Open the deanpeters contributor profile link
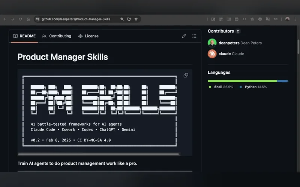 (x=229, y=43)
